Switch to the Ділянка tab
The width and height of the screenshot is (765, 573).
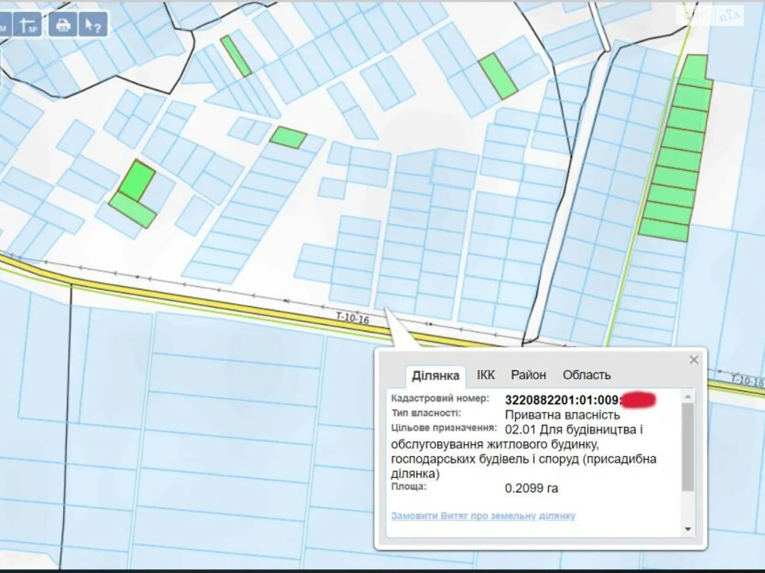coord(436,376)
